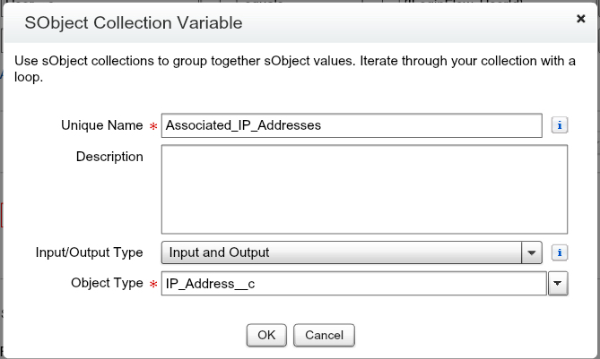Click the 'Object Type' label
Viewport: 600px width, 359px height.
107,283
